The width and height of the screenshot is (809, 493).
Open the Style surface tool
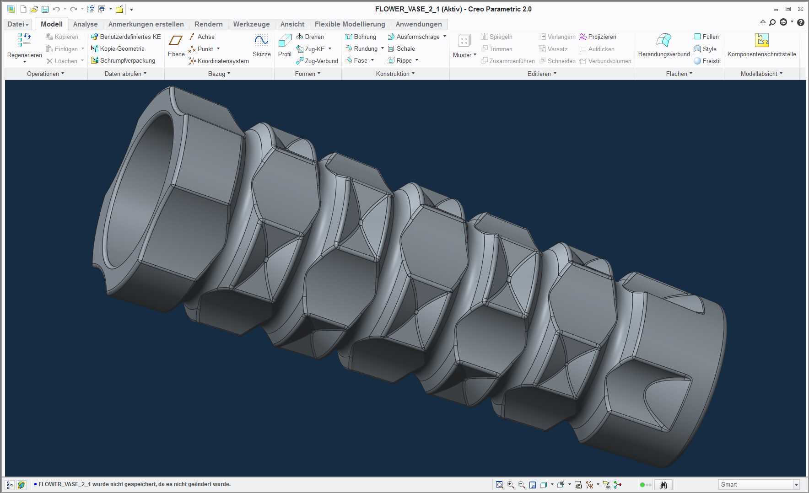[x=705, y=49]
